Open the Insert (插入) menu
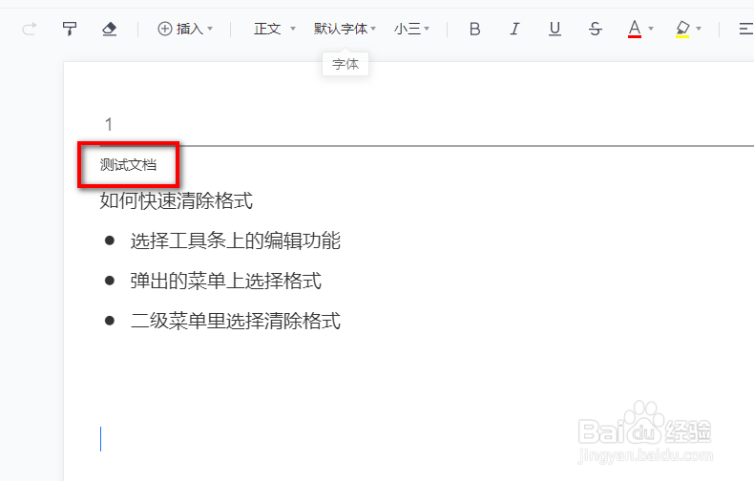The width and height of the screenshot is (754, 481). point(185,29)
